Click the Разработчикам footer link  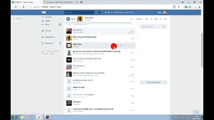tap(53, 51)
